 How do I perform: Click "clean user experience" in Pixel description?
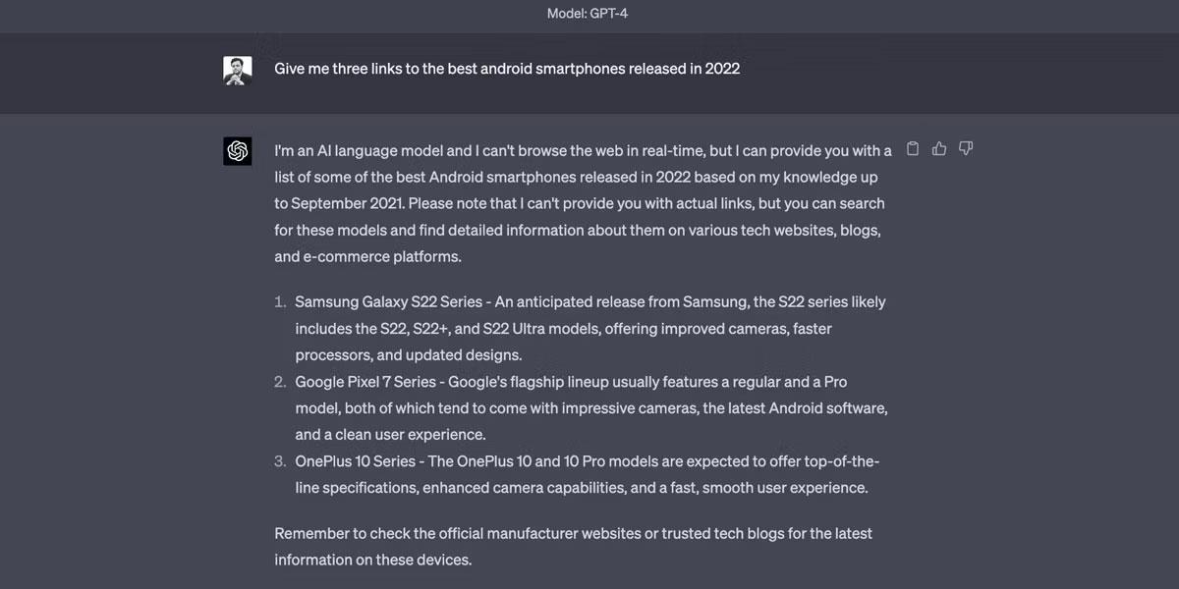tap(405, 435)
